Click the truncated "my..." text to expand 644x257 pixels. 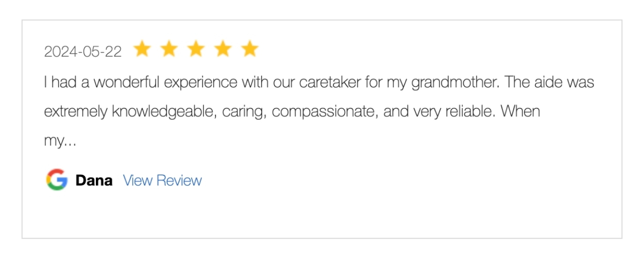tap(60, 142)
